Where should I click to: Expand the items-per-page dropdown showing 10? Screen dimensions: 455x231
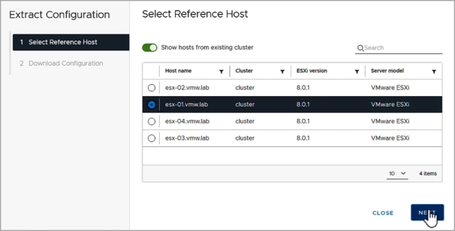[397, 173]
